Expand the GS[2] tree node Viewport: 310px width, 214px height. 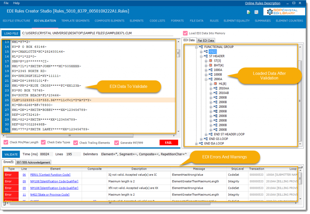coord(201,52)
